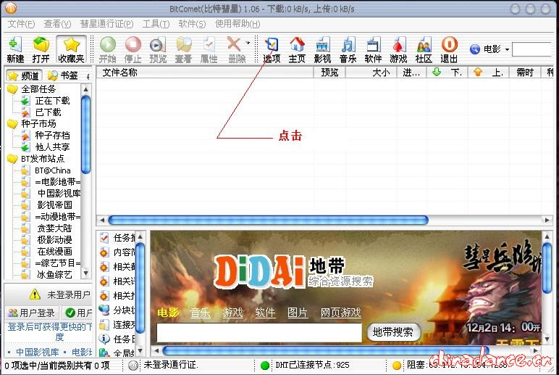Switch to the 频道 tab

point(24,75)
